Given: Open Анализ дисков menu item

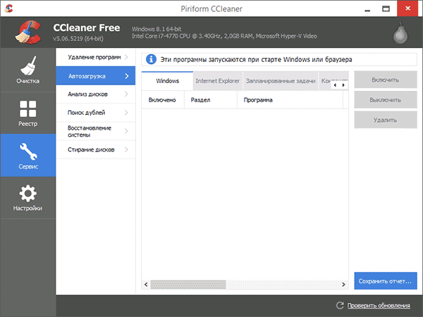Looking at the screenshot, I should tap(95, 94).
